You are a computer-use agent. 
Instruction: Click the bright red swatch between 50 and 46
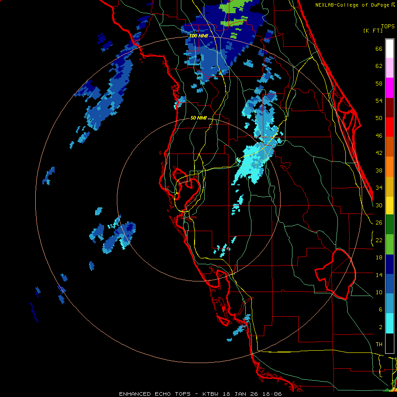pos(390,127)
